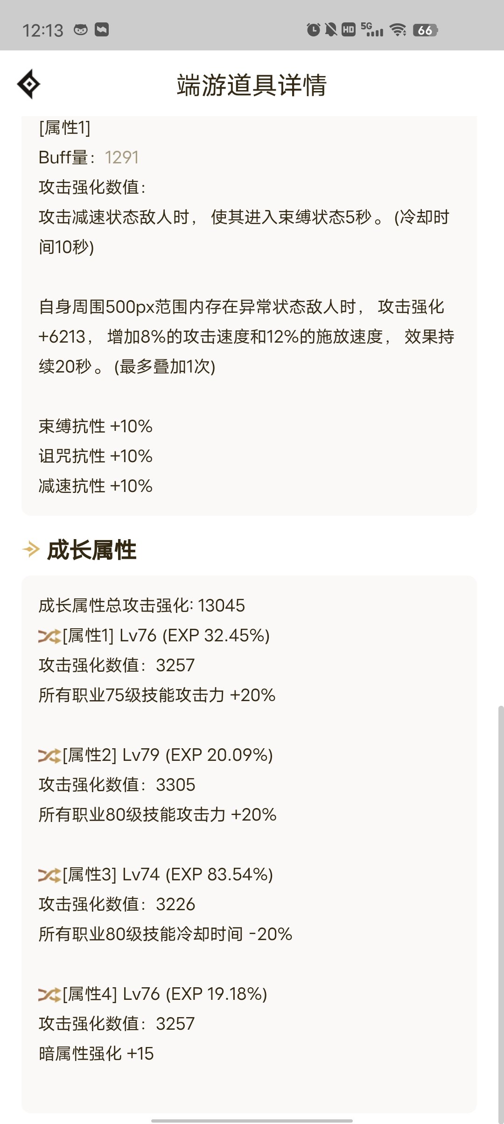Tap shuffle icon beside 属性1 Lv76

tap(49, 636)
